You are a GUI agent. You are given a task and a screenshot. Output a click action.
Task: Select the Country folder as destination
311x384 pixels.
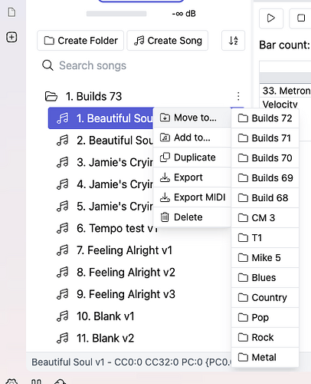(x=265, y=297)
